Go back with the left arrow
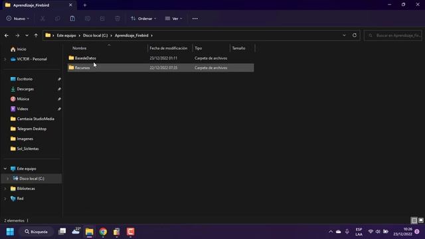This screenshot has width=425, height=239. (7, 35)
